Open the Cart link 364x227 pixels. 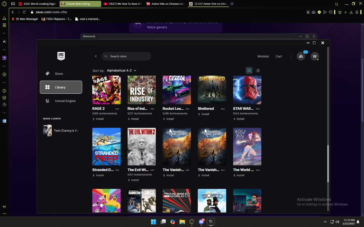pos(278,56)
